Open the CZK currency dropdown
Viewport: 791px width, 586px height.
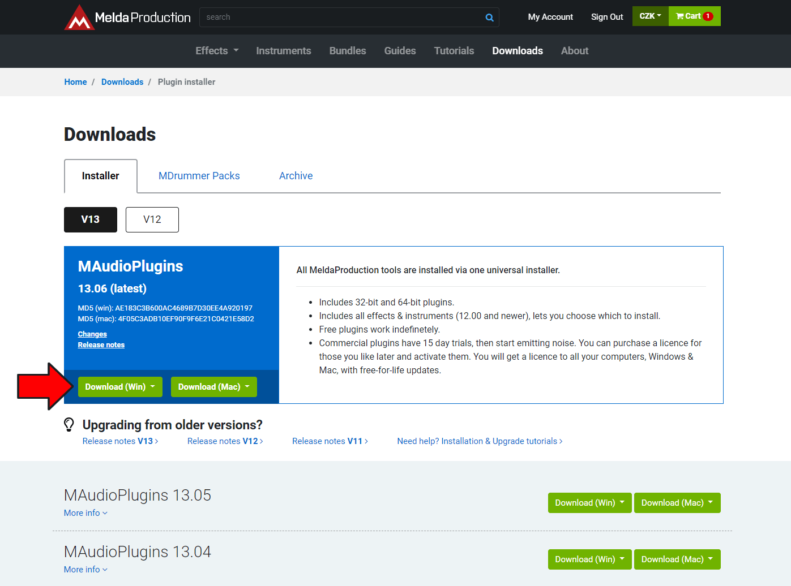(x=650, y=16)
